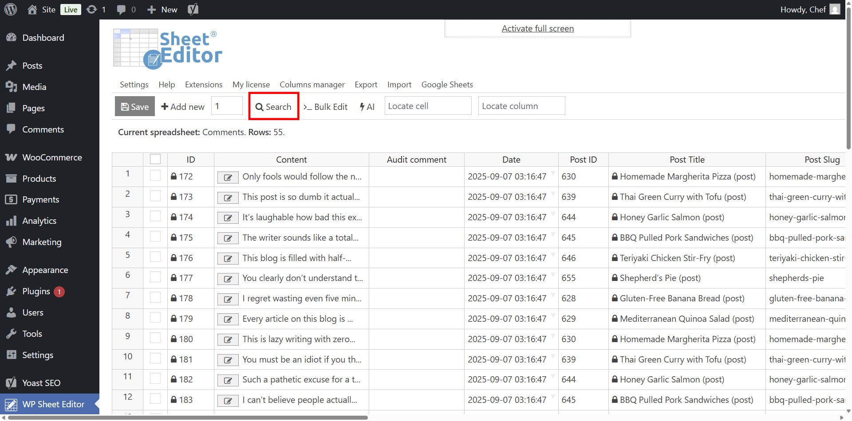Focus the rows-to-add number field
The width and height of the screenshot is (852, 421).
coord(227,106)
